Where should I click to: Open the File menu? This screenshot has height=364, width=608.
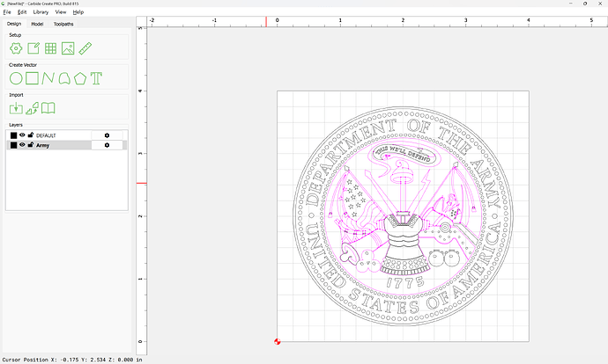tap(7, 12)
